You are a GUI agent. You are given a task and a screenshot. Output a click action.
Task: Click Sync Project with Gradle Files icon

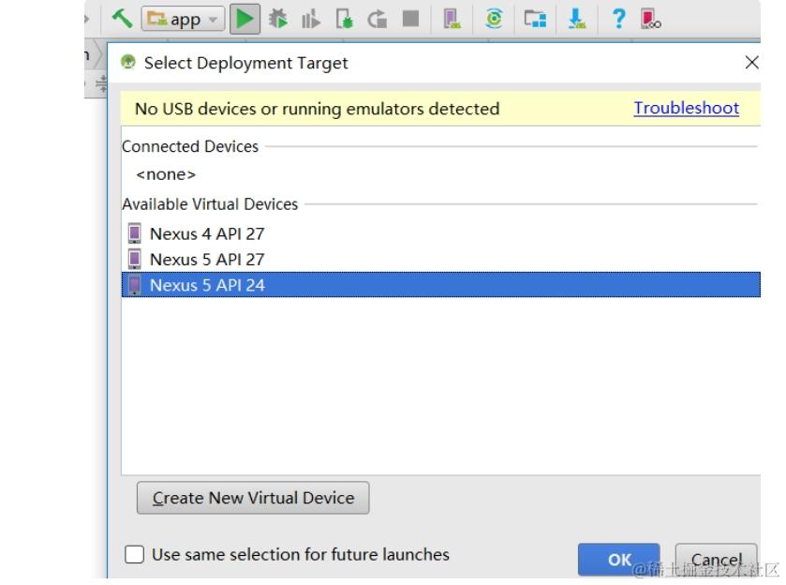[x=494, y=19]
